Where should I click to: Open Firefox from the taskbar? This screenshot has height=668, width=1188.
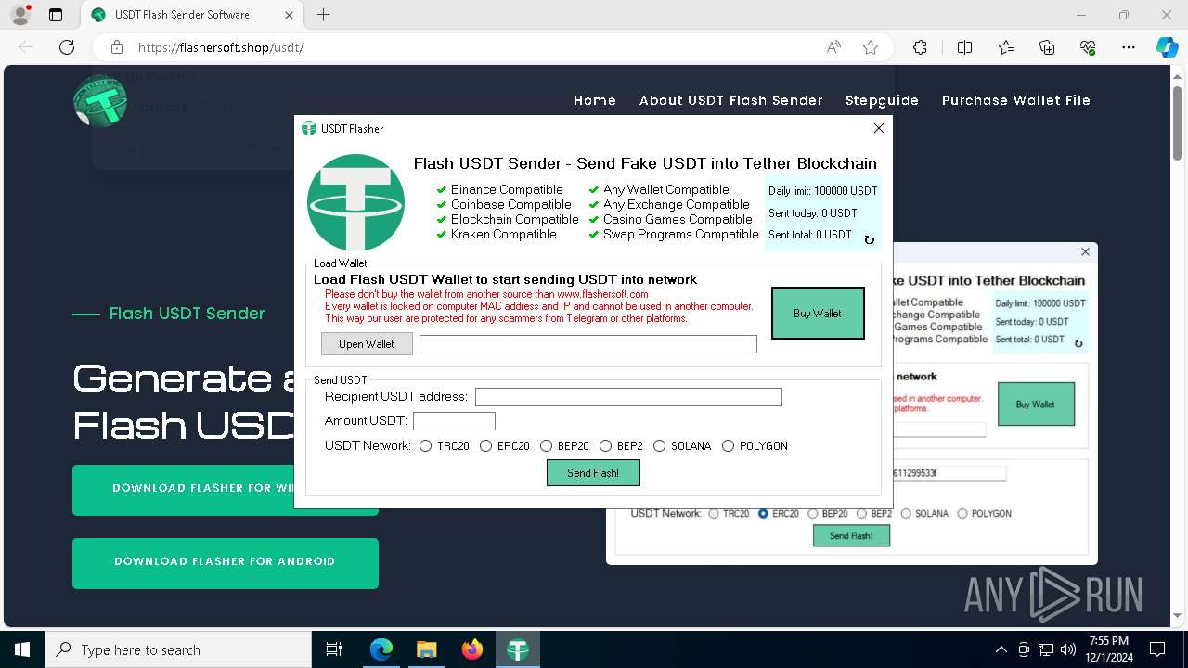click(x=471, y=649)
